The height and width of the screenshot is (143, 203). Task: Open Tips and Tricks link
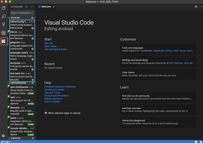(52, 93)
